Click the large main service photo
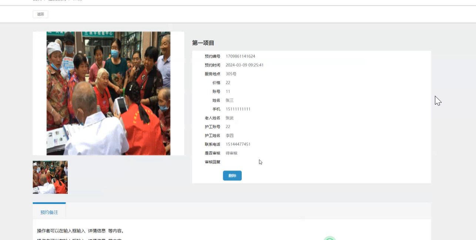This screenshot has width=476, height=240. (108, 93)
